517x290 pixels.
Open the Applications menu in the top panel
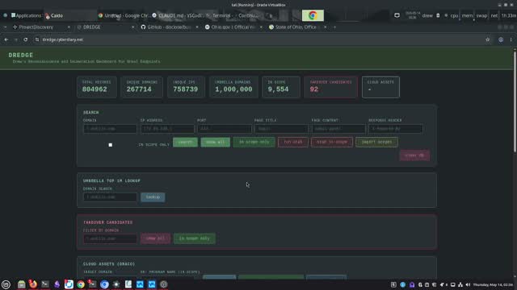[26, 15]
